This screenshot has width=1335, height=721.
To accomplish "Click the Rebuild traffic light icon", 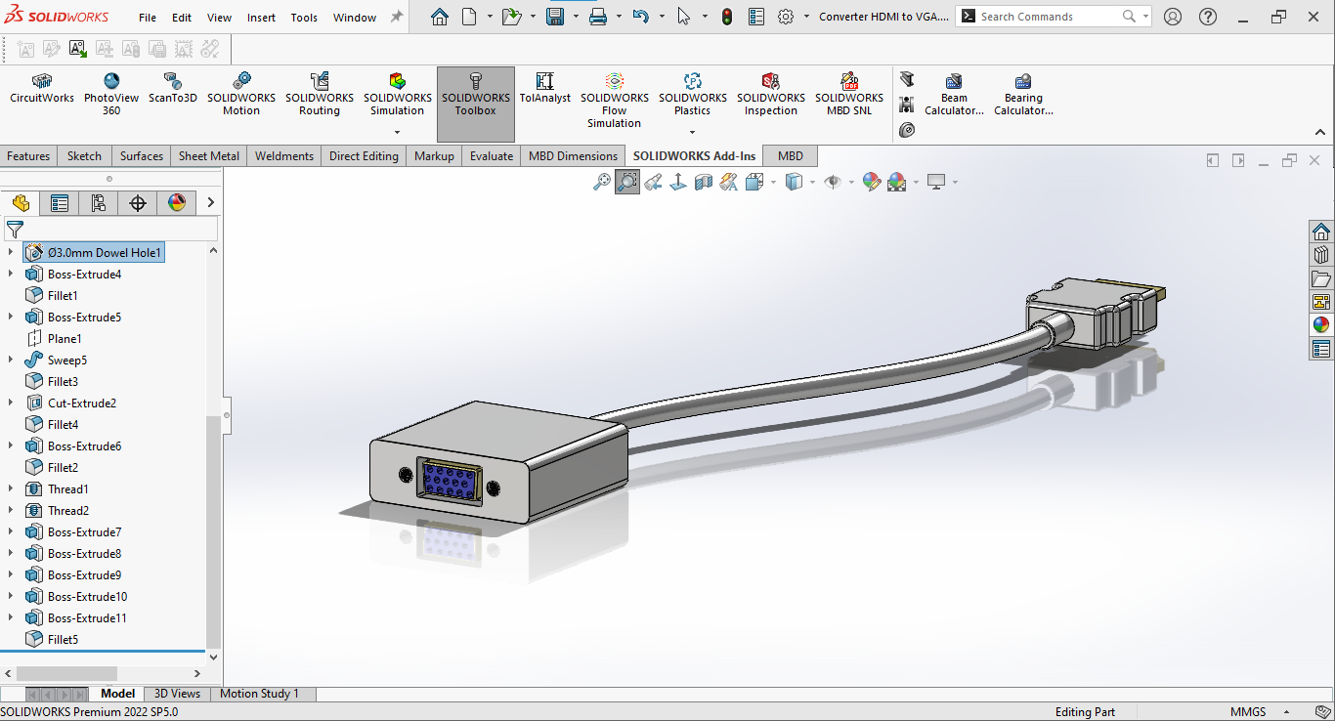I will tap(726, 17).
